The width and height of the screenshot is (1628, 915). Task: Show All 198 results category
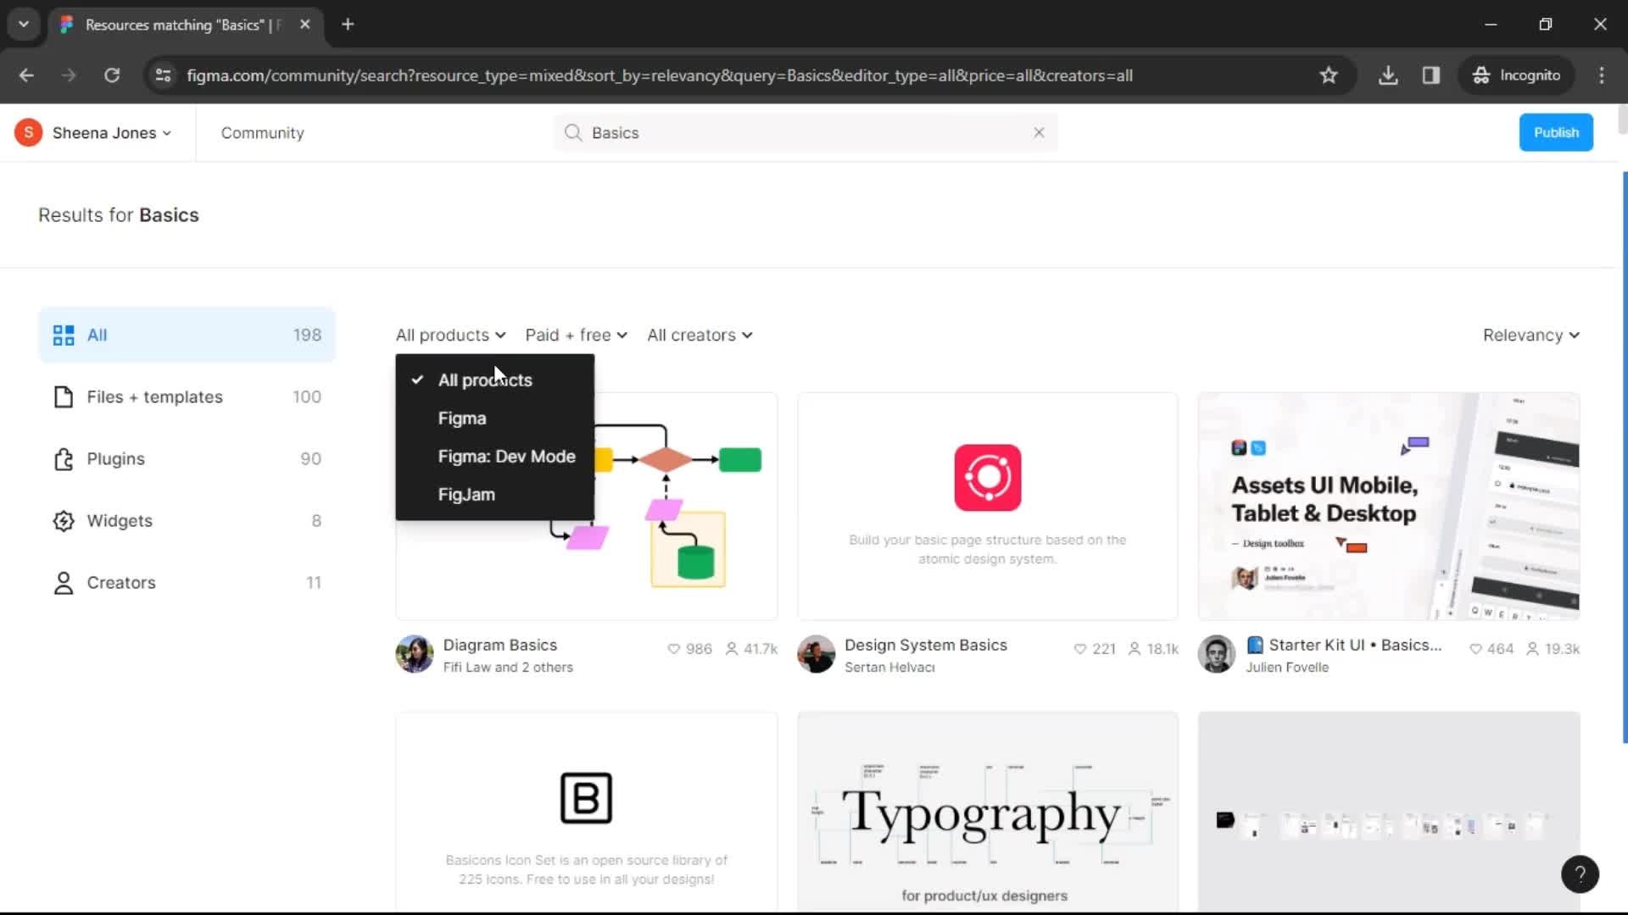click(x=187, y=335)
